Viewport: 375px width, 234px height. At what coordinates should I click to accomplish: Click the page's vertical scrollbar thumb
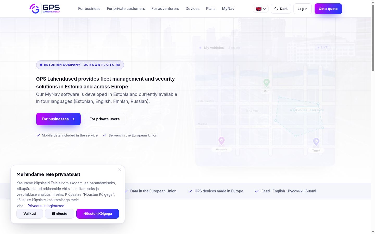point(373,38)
